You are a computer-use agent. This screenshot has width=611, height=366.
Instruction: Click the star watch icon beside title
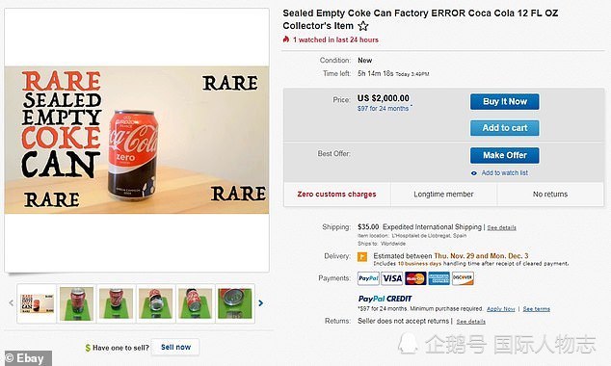pos(363,26)
